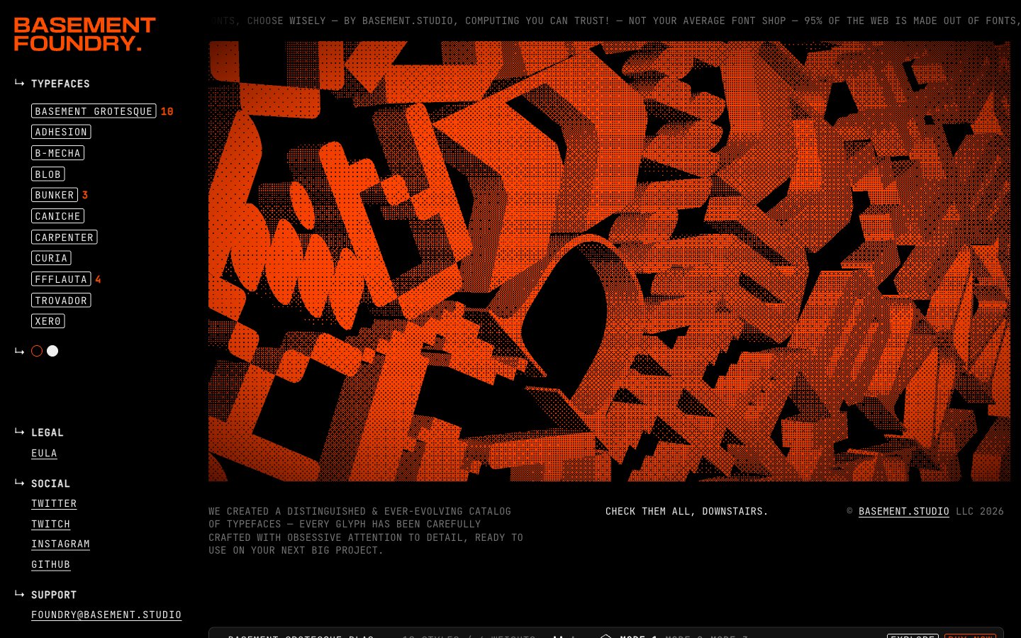1021x638 pixels.
Task: Click the '4' count next to FFFlauta
Action: 98,279
